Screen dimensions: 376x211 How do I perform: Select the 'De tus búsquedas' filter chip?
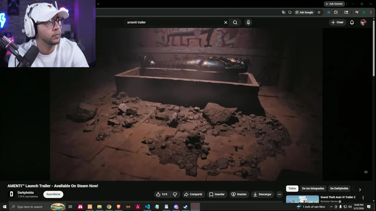[x=313, y=188]
